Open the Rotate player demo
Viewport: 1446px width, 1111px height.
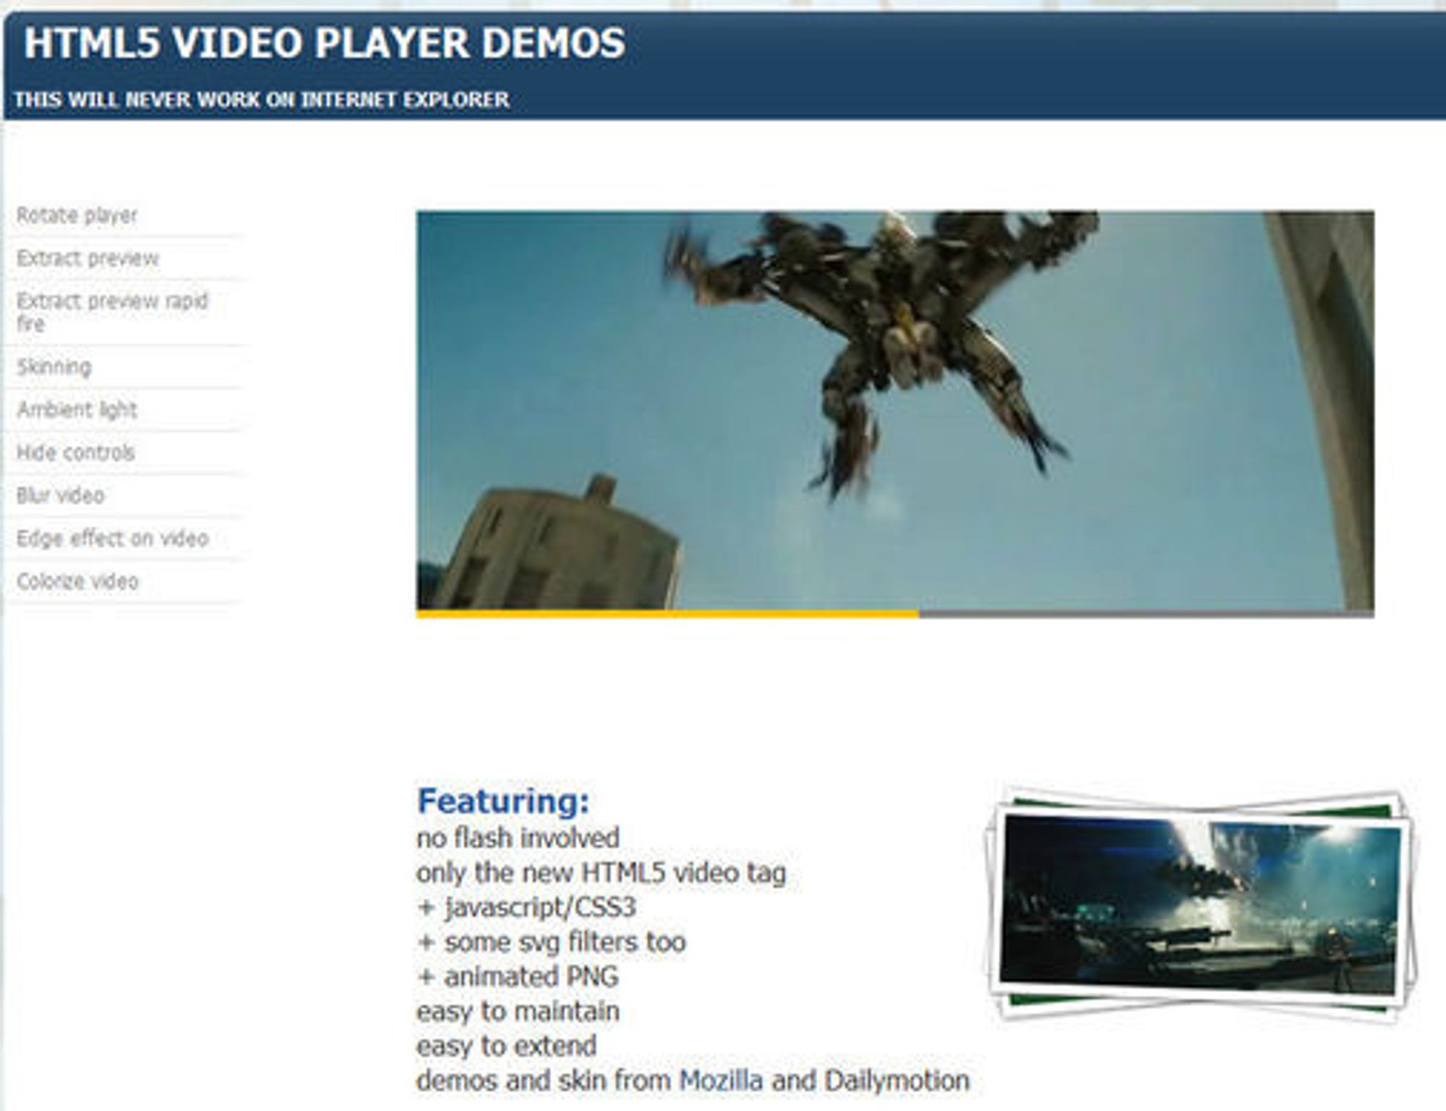[77, 215]
